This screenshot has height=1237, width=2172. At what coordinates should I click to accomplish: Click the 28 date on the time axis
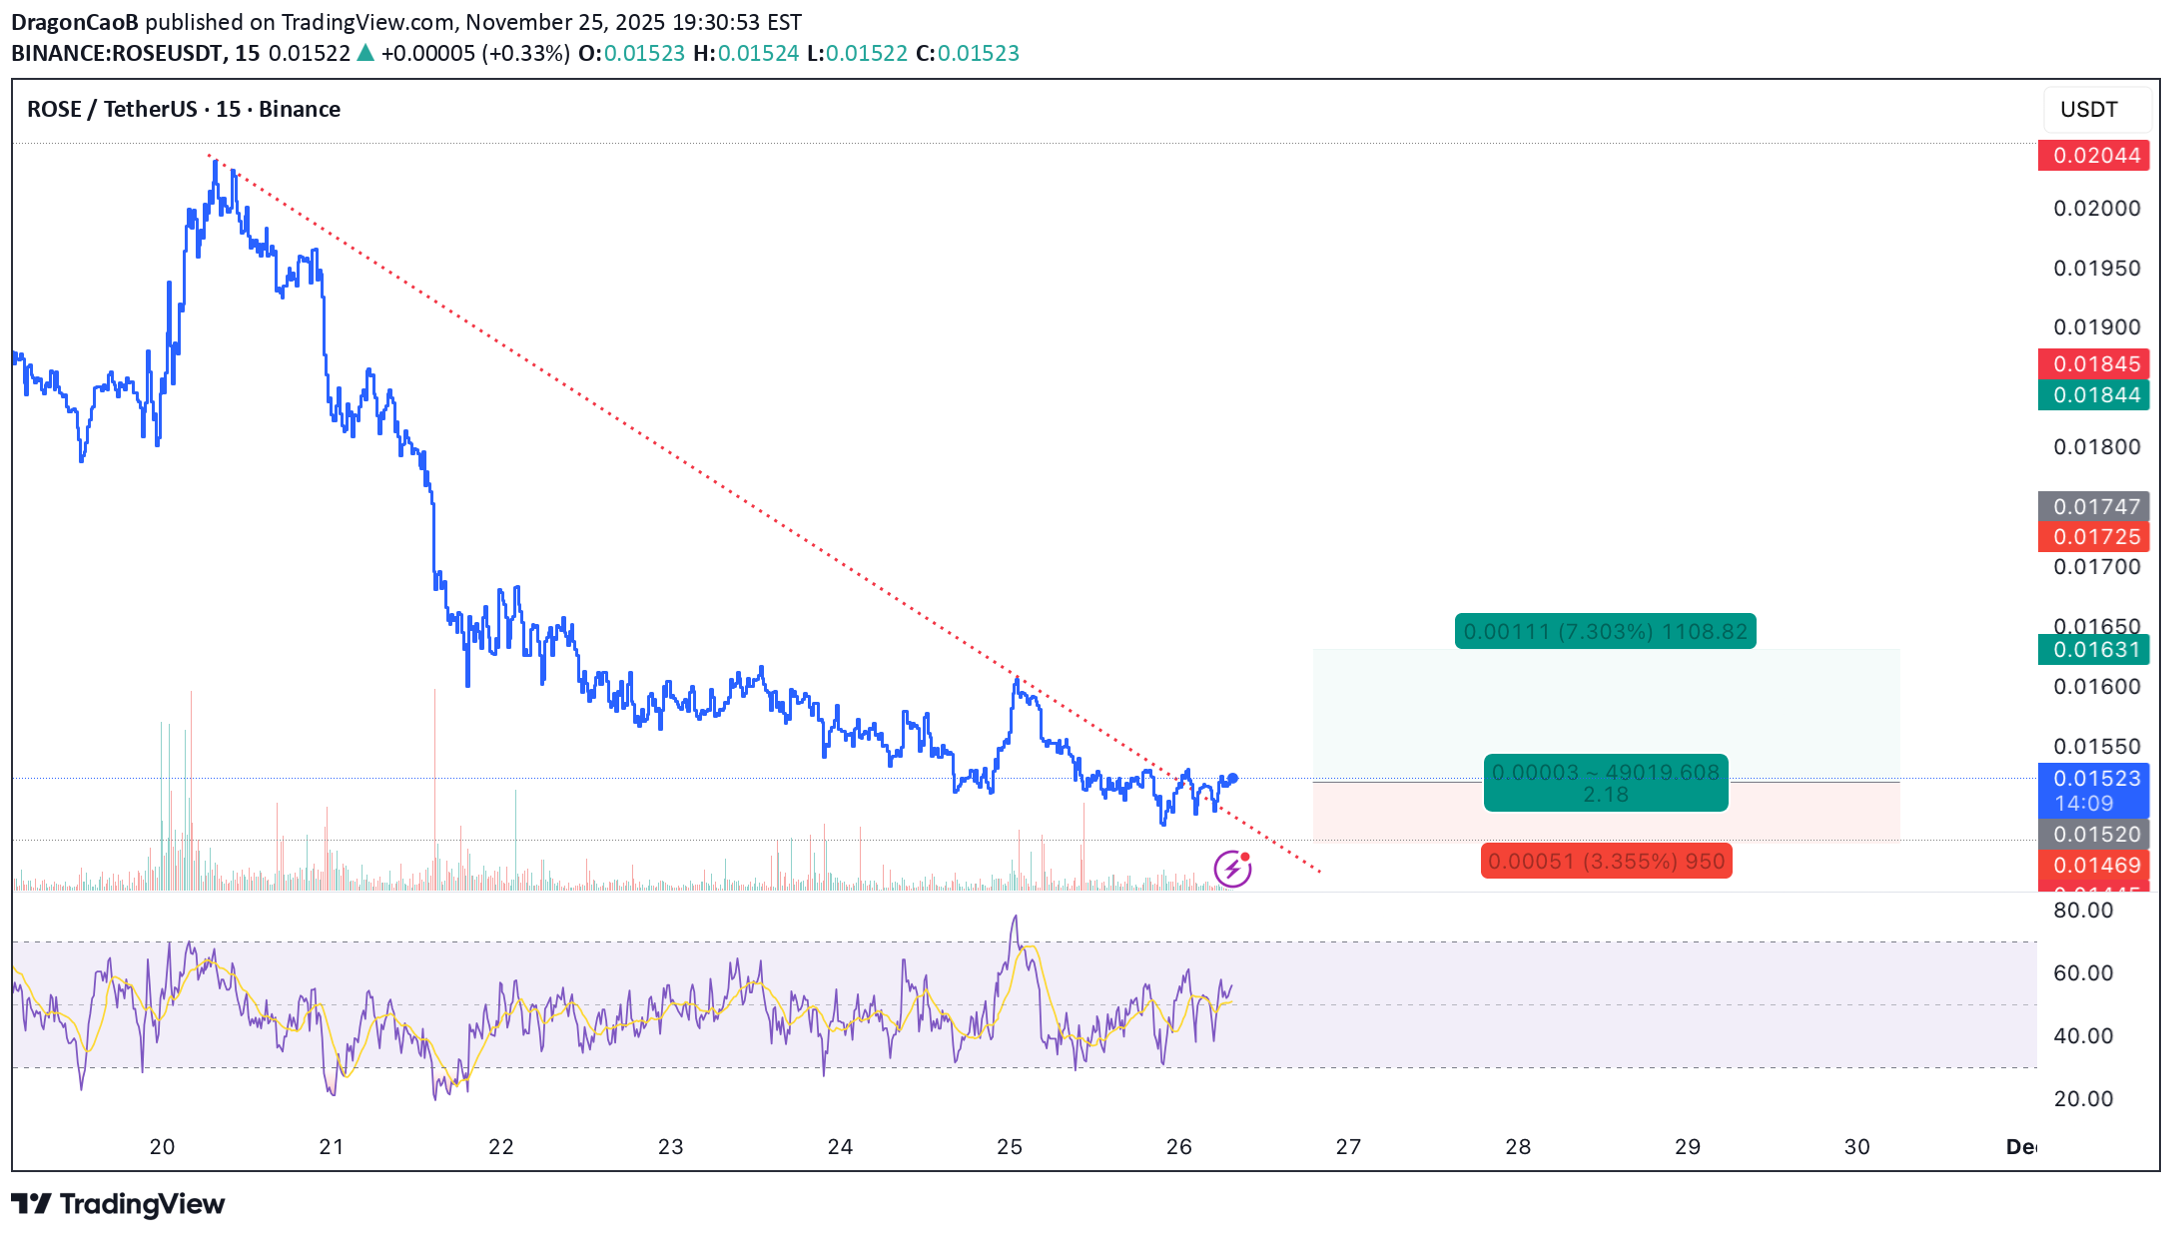tap(1518, 1147)
